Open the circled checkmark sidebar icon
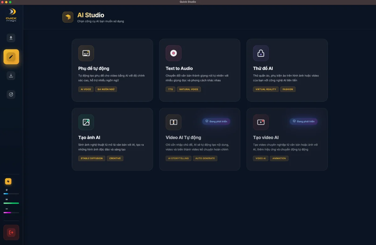Viewport: 376px width, 245px height. pos(11,94)
